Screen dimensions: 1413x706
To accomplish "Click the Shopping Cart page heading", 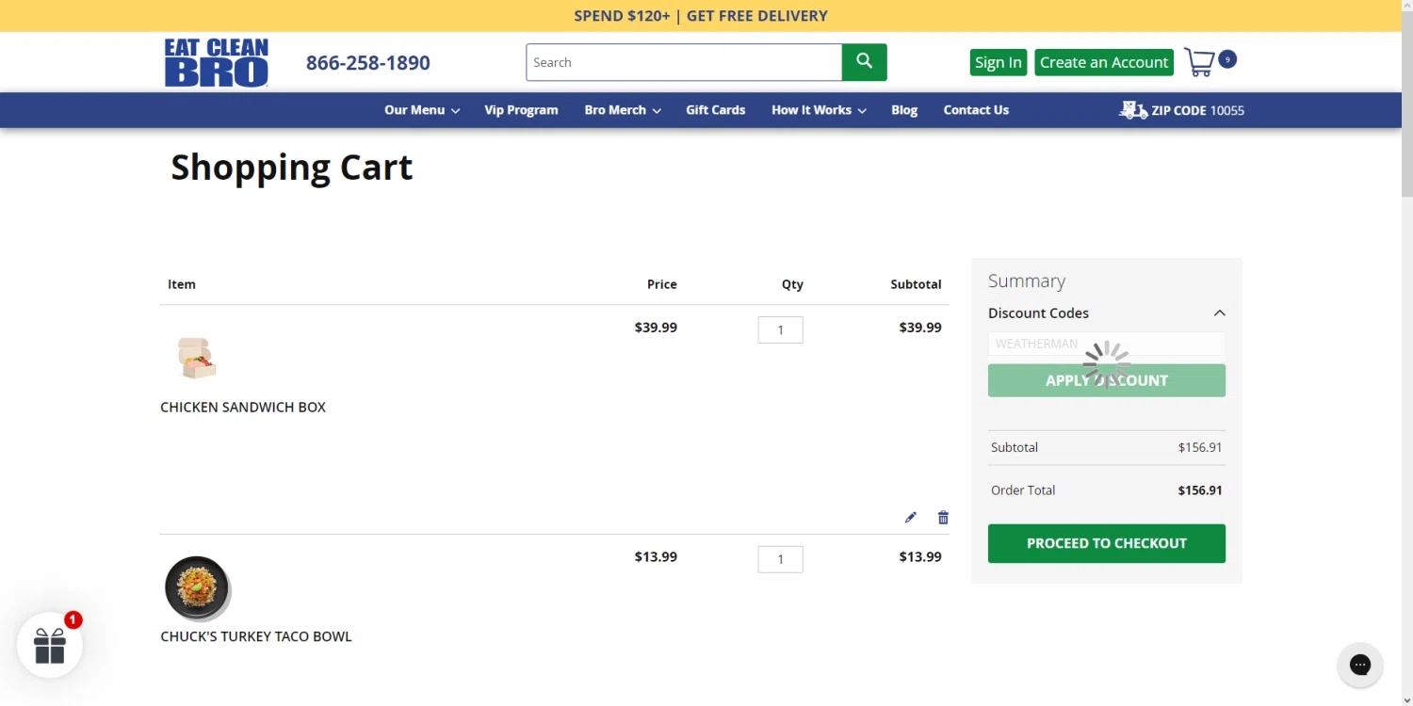I will (x=292, y=168).
